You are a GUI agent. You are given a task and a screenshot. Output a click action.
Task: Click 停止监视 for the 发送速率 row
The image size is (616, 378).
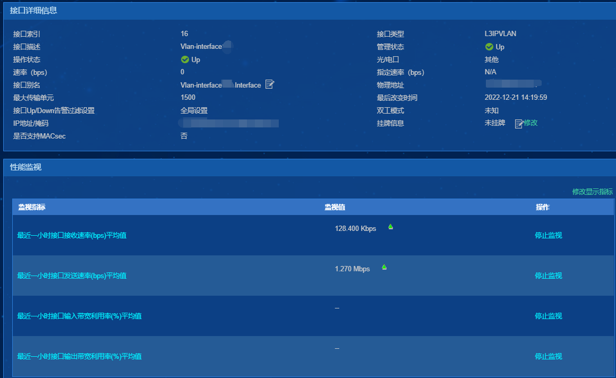coord(549,276)
